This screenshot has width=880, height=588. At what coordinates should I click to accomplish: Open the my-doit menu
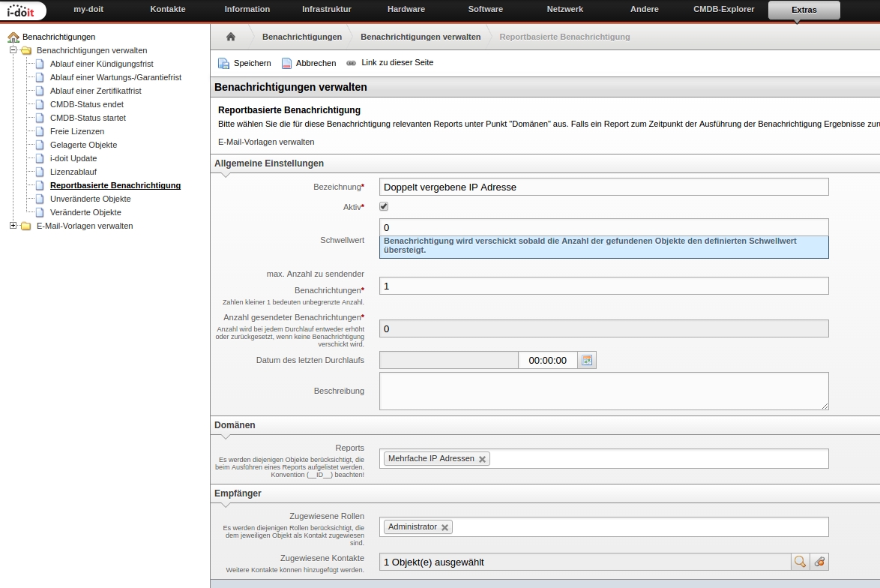[x=88, y=9]
